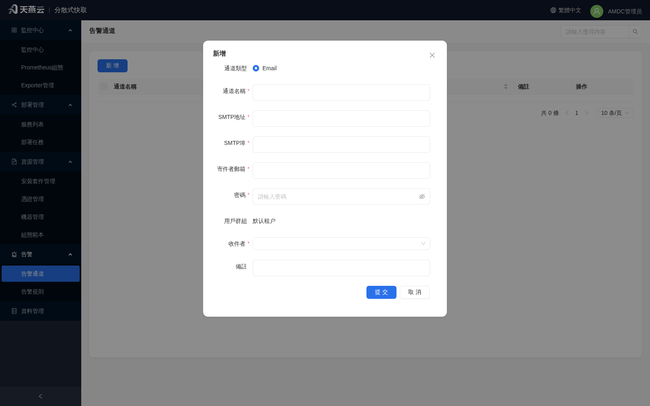Click 告警 alarm bell icon in sidebar

click(x=14, y=254)
